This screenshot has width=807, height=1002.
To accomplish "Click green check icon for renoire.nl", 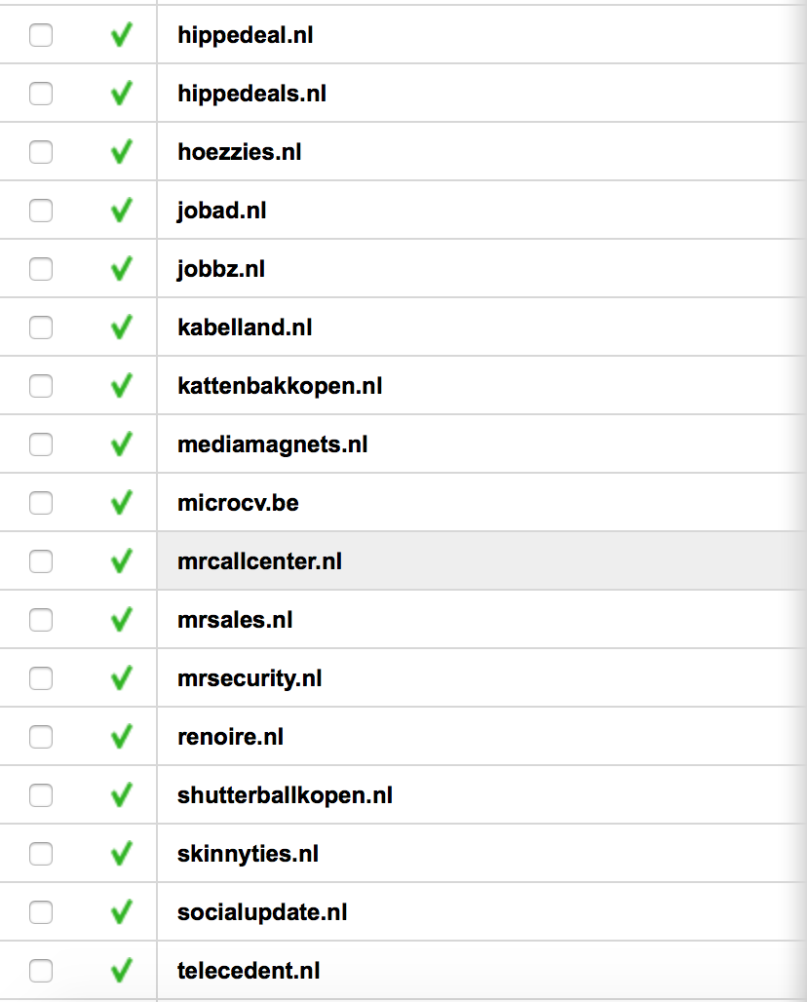I will point(122,737).
